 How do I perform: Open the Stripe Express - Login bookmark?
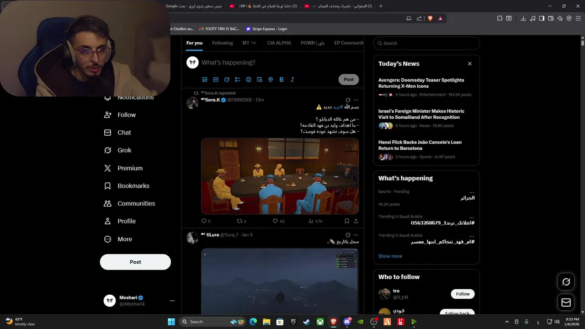click(x=266, y=29)
